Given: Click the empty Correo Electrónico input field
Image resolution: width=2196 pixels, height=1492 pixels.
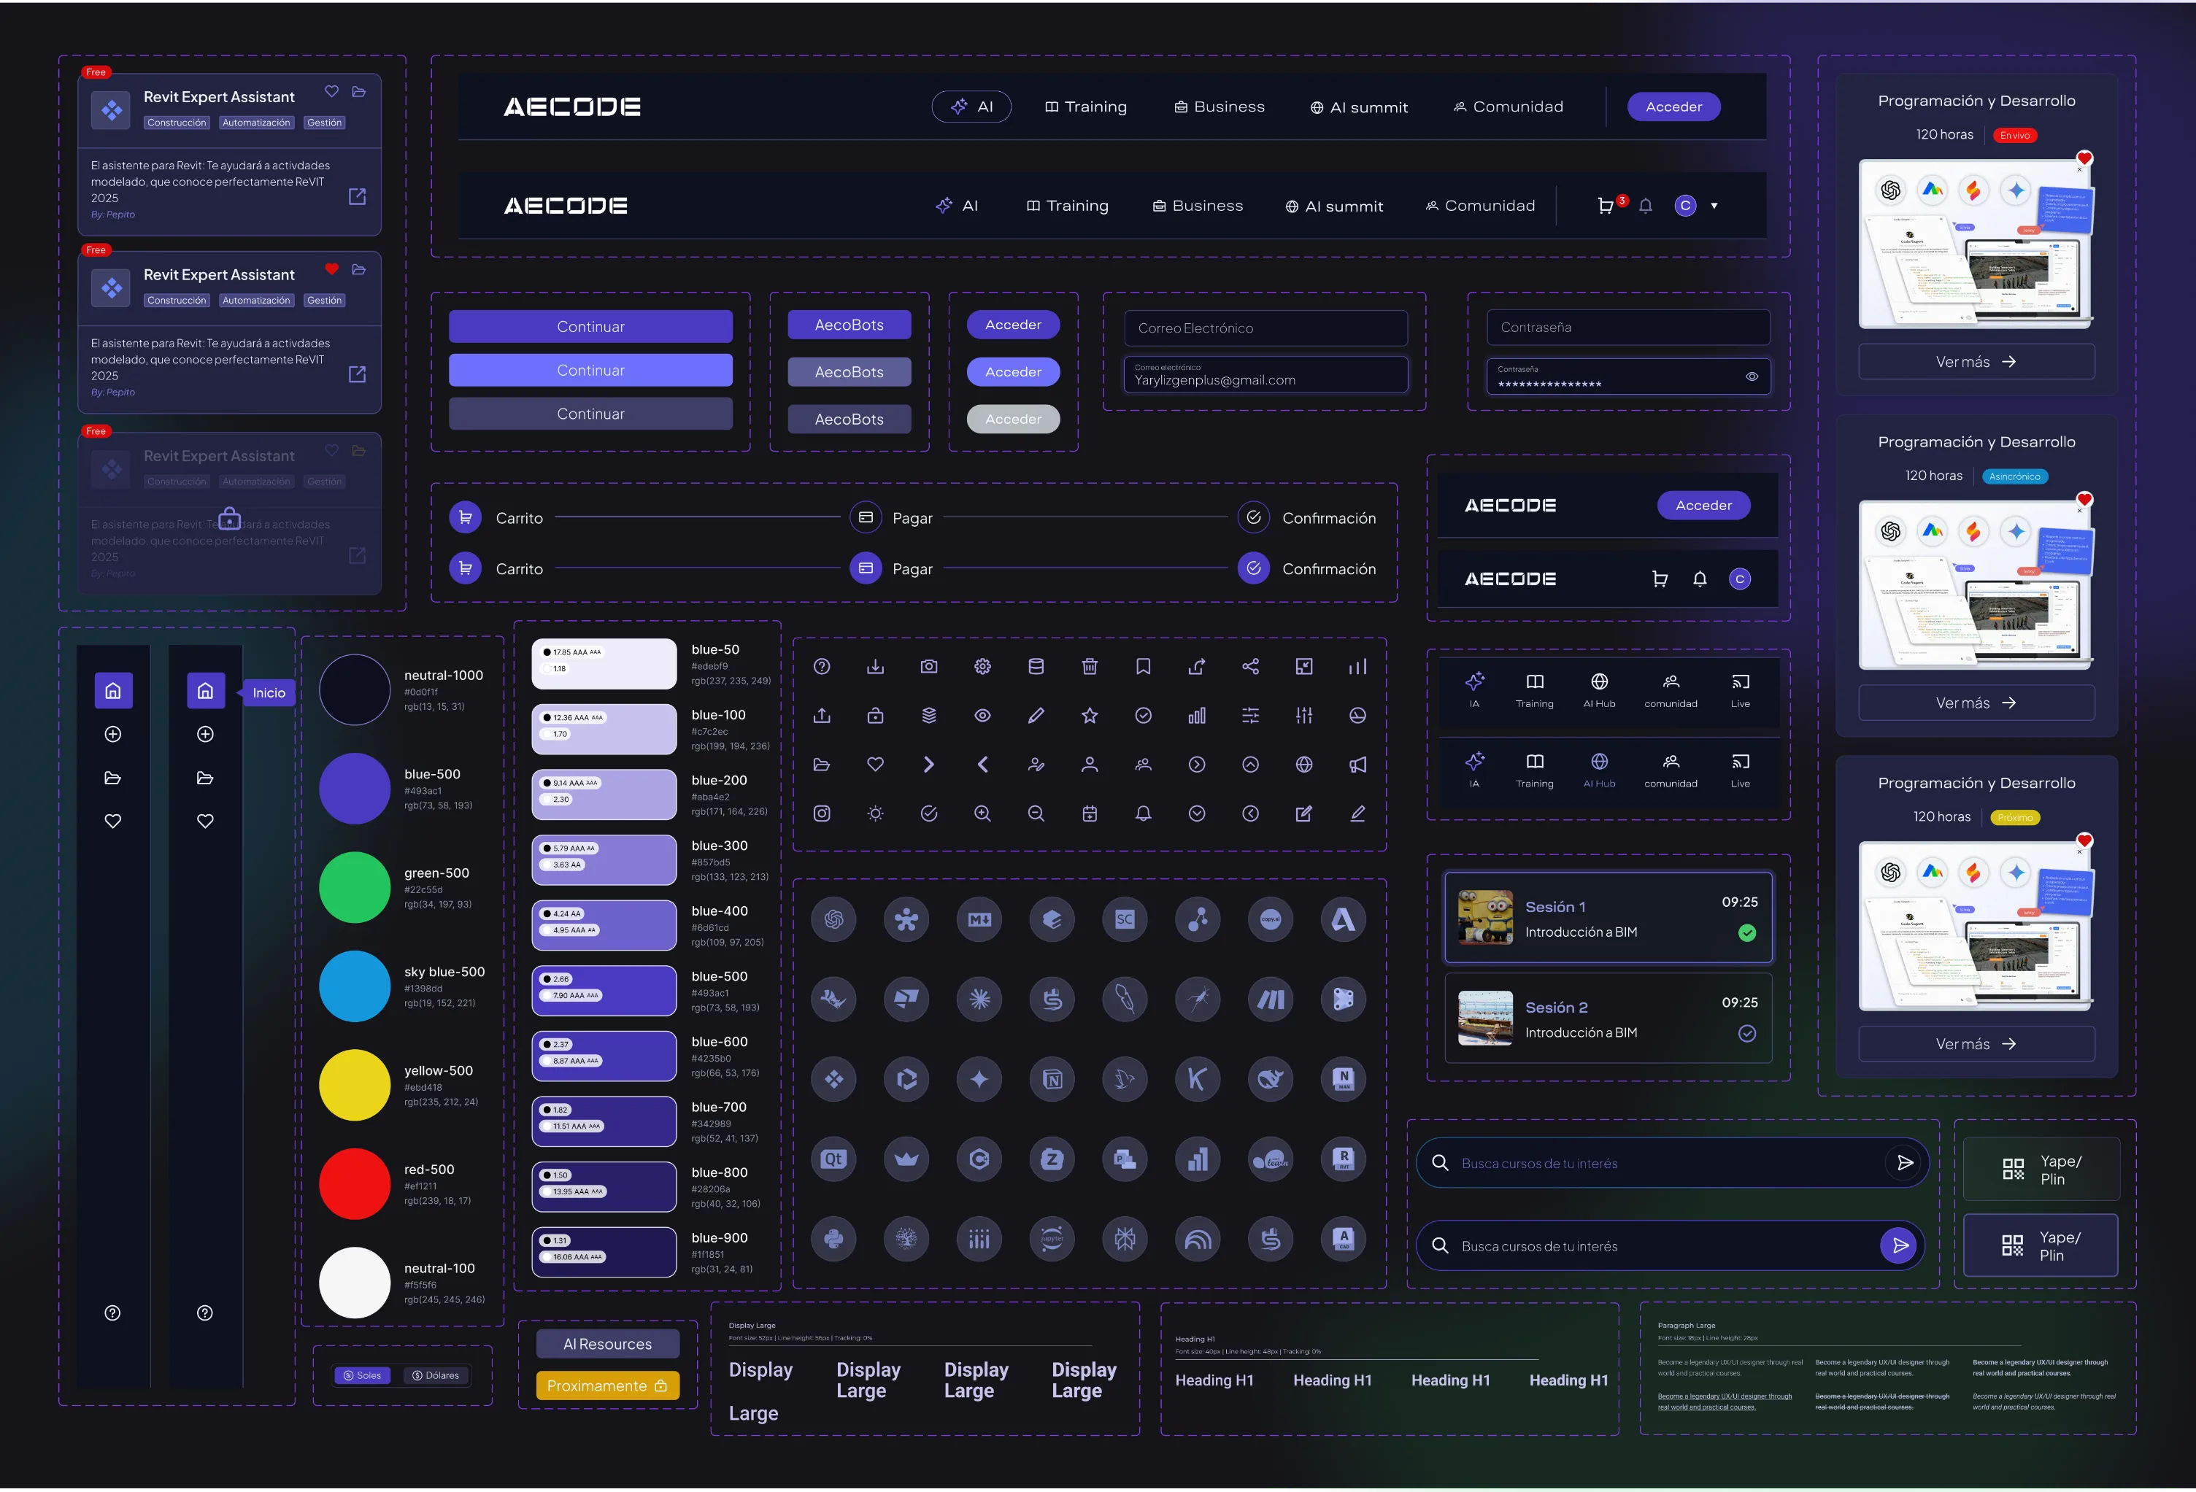Looking at the screenshot, I should tap(1265, 328).
